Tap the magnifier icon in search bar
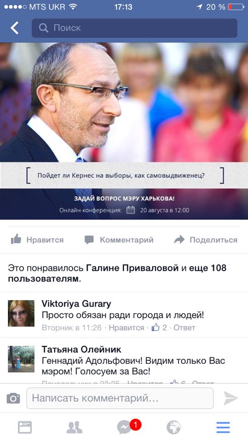Screen dimensions: 248x442 43,28
